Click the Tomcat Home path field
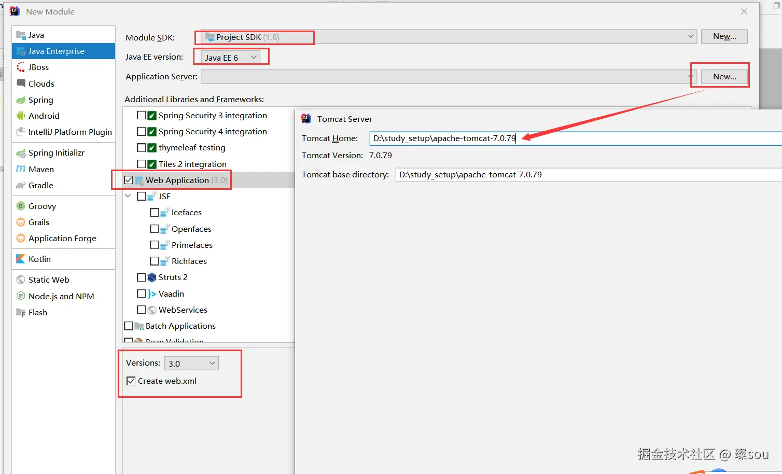782x474 pixels. pos(576,138)
